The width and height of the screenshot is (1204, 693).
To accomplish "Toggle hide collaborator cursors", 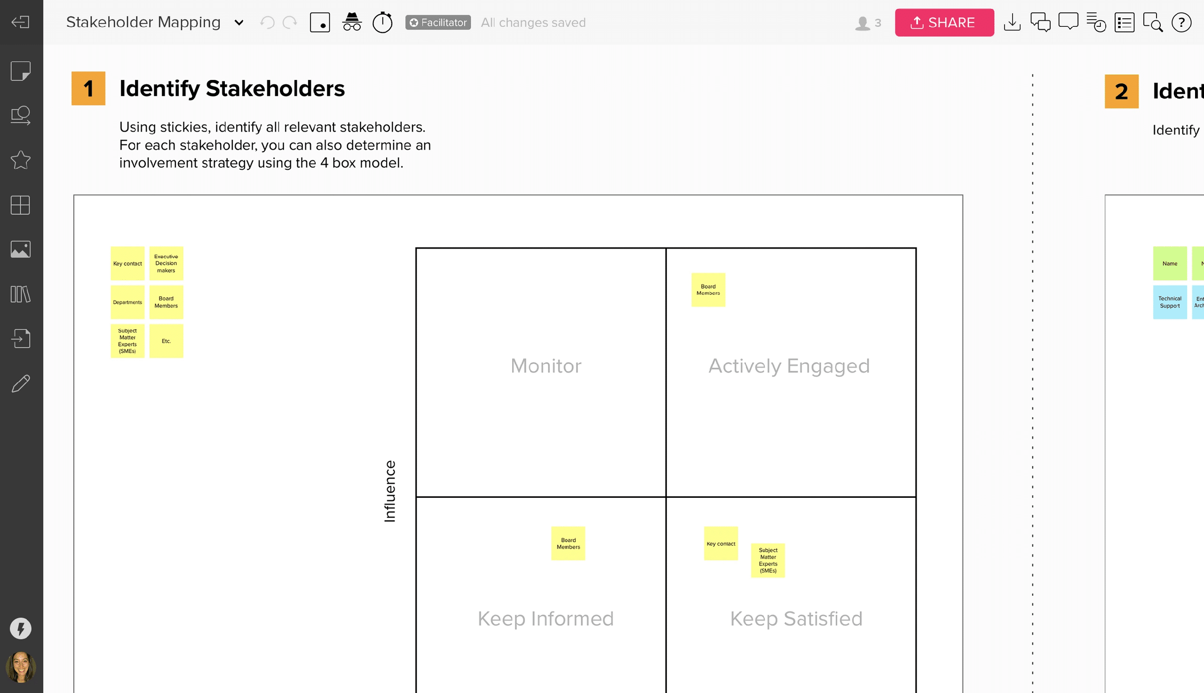I will pyautogui.click(x=320, y=22).
